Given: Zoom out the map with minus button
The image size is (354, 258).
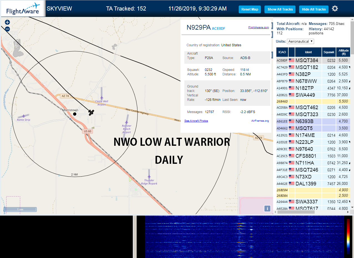Looking at the screenshot, I should [7, 29].
